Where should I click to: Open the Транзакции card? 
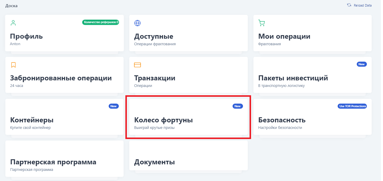pyautogui.click(x=188, y=75)
